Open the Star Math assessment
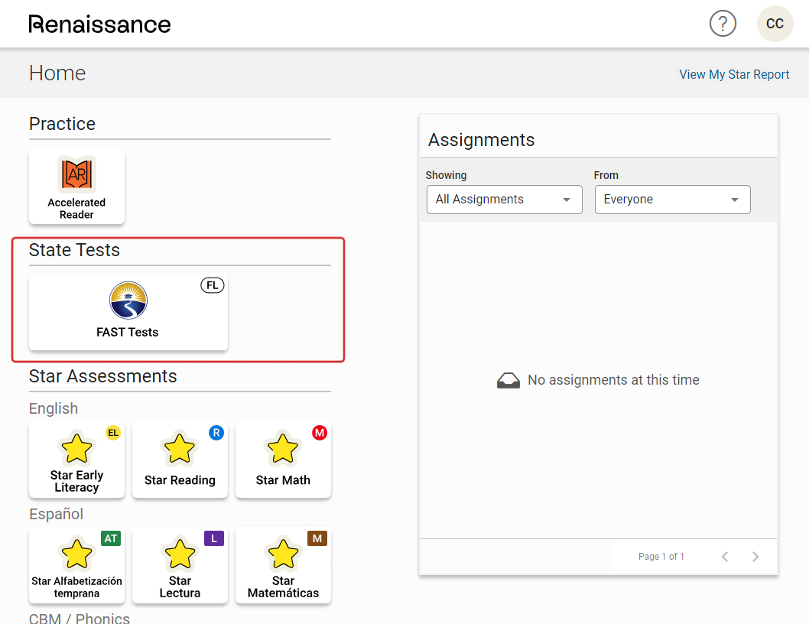The width and height of the screenshot is (809, 624). (x=283, y=460)
